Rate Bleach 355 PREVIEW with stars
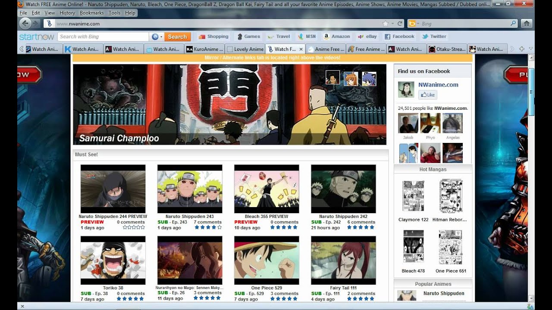This screenshot has height=310, width=552. coord(284,227)
